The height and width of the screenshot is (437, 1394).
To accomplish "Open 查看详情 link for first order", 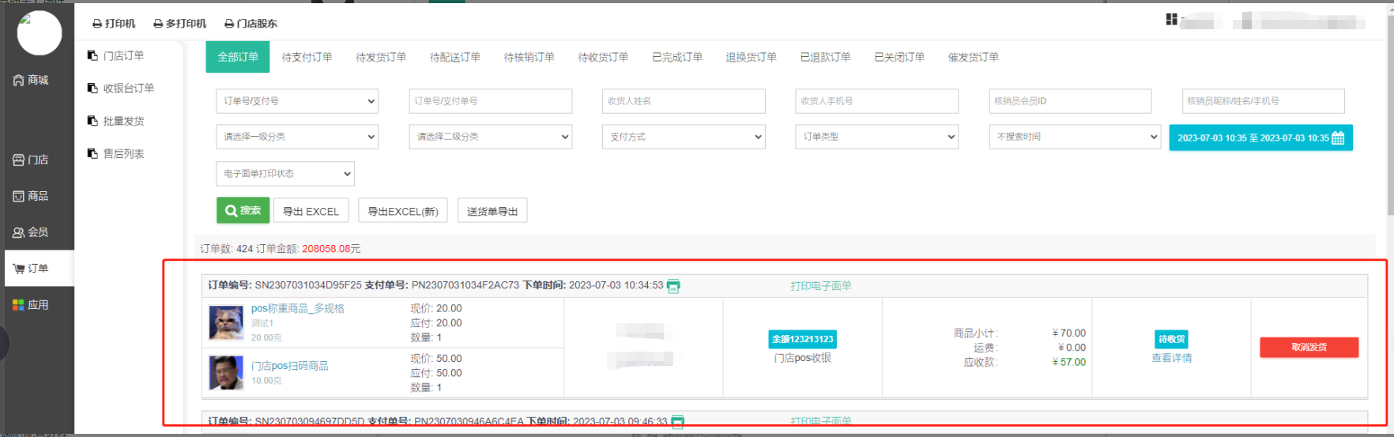I will pyautogui.click(x=1171, y=358).
